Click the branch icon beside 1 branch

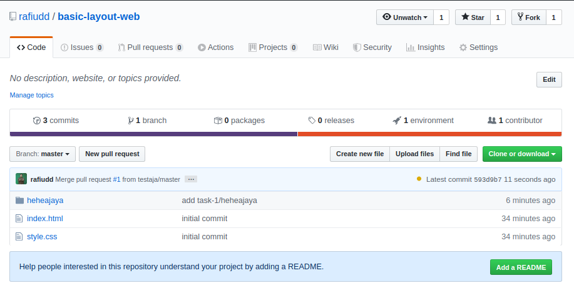tap(130, 121)
